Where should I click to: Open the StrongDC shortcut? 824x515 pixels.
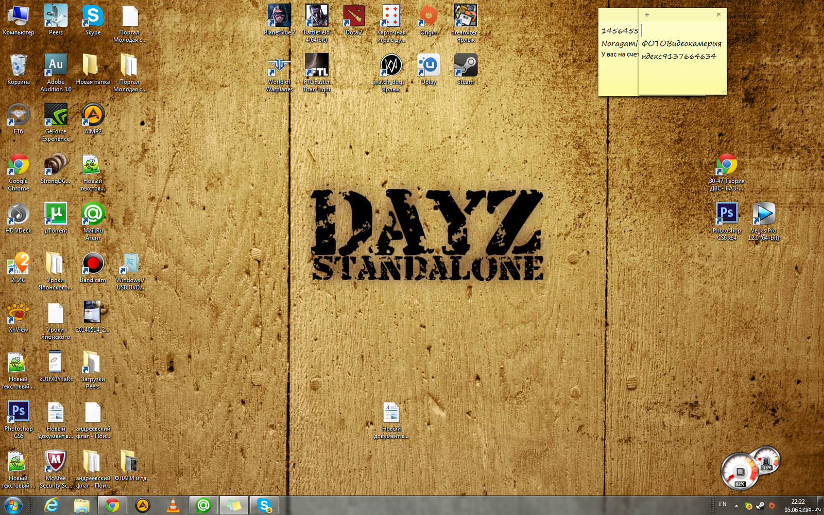56,169
